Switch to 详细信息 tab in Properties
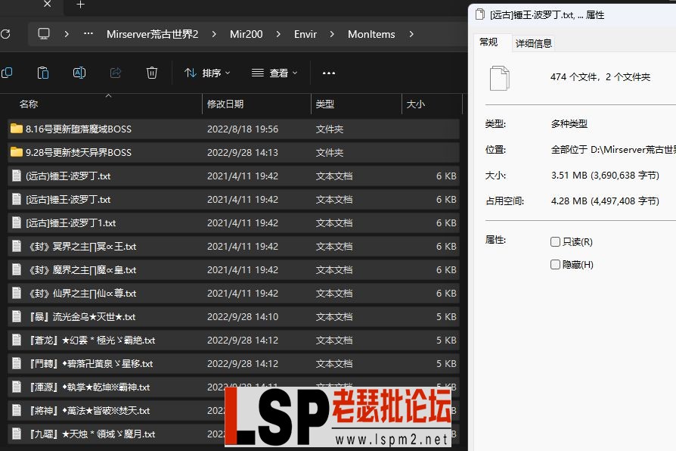The width and height of the screenshot is (676, 451). click(533, 43)
